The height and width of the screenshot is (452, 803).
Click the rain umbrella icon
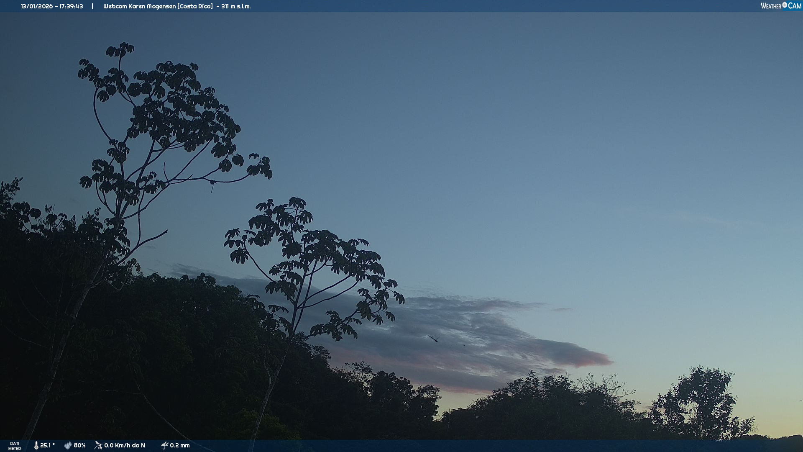tap(165, 445)
